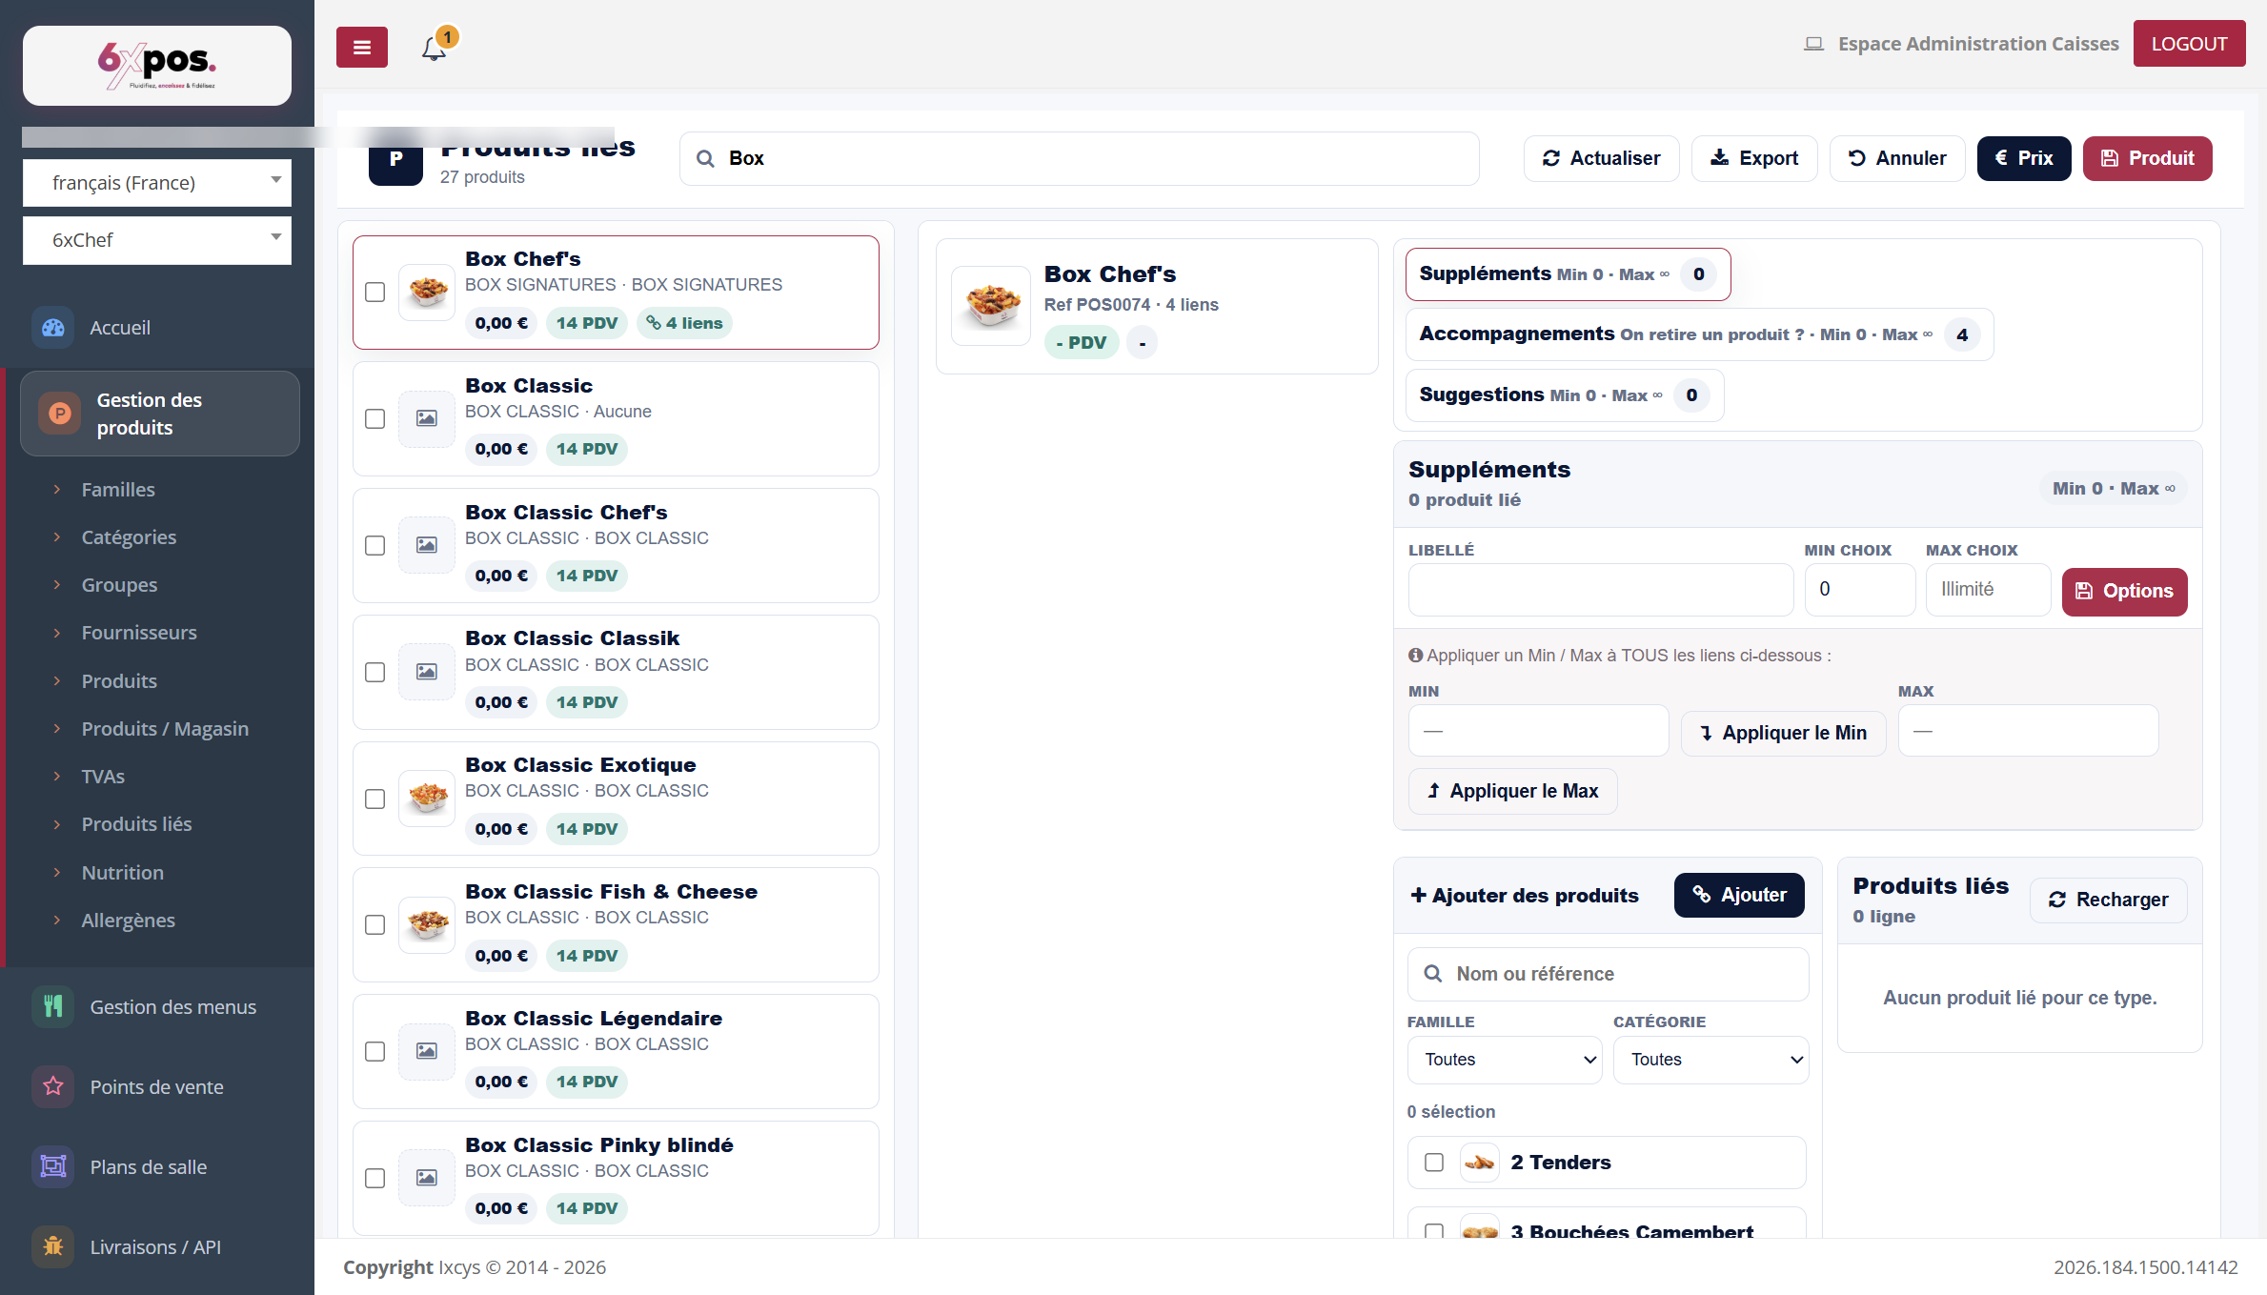The image size is (2267, 1295).
Task: Tick the Box Classic Légendaire checkbox
Action: 375,1052
